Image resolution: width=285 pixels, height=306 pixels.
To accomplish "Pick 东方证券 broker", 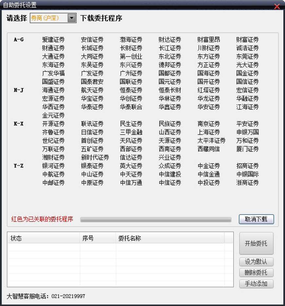I will click(x=208, y=57).
